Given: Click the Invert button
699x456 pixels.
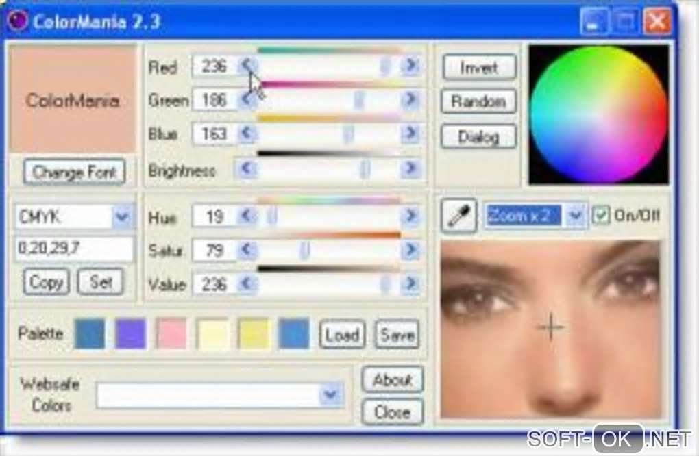Looking at the screenshot, I should coord(479,68).
